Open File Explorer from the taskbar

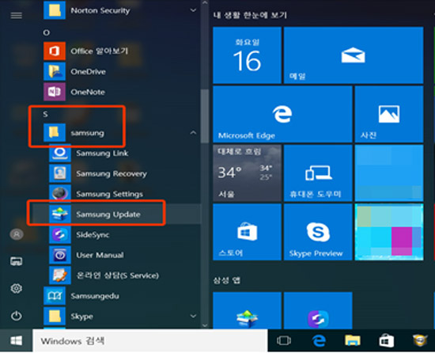point(352,340)
